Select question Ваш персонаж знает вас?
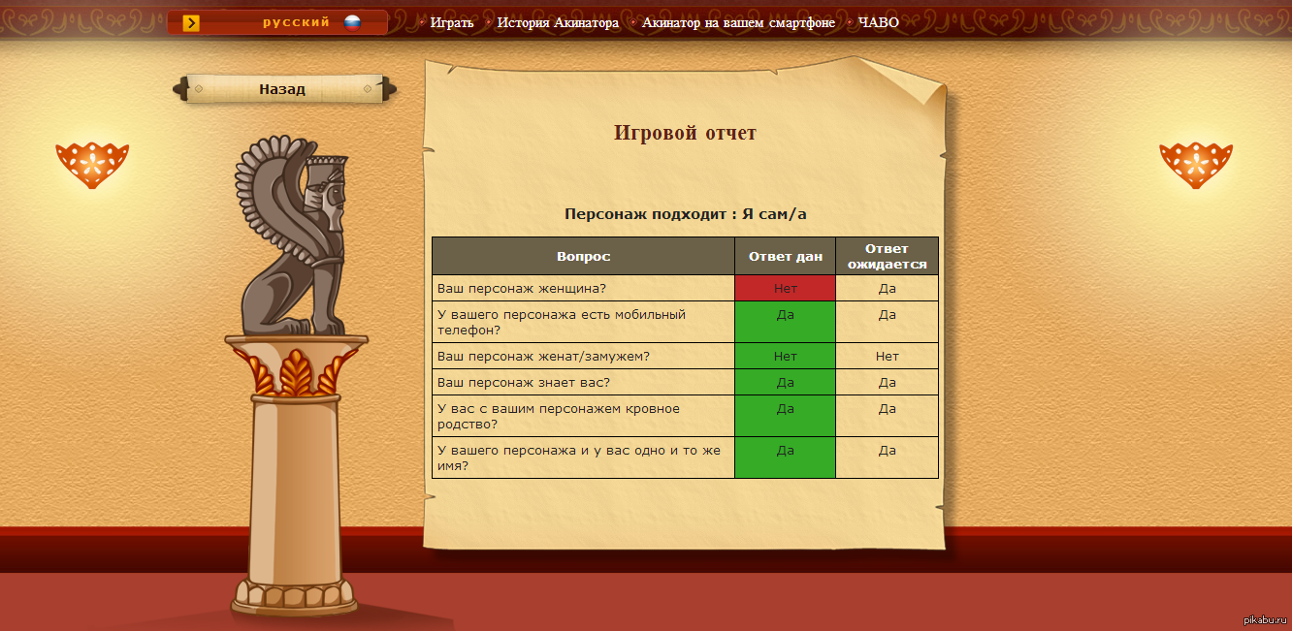 [583, 382]
